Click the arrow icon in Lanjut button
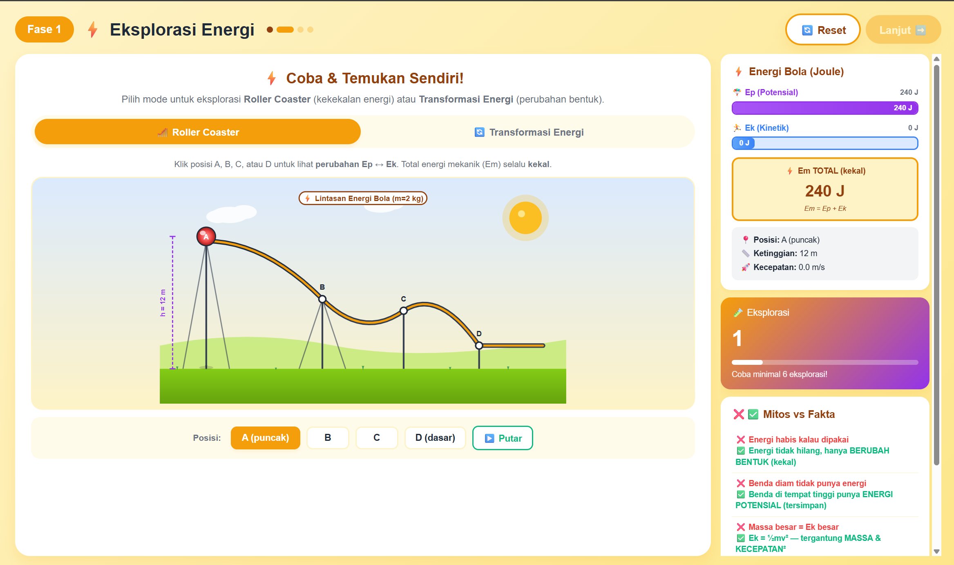954x565 pixels. (921, 30)
